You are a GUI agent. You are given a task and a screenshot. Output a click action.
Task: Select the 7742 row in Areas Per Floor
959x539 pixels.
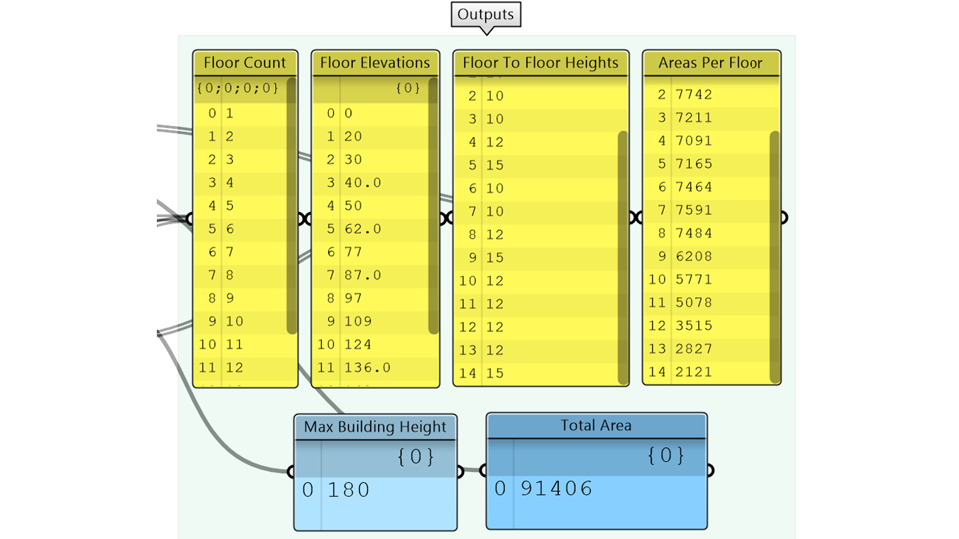pos(693,94)
